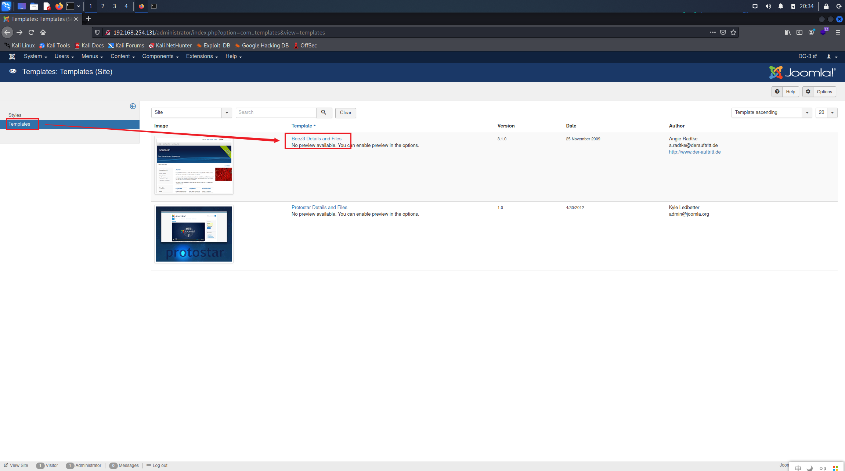The image size is (845, 471).
Task: Open the list limit 20 dropdown
Action: click(826, 112)
